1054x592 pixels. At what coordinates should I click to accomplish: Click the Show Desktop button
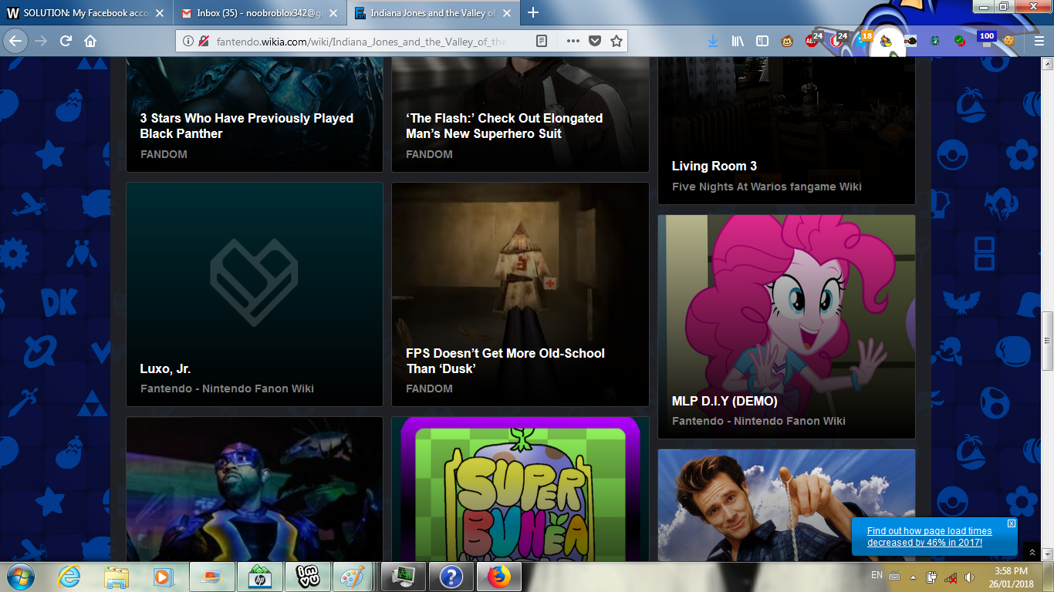(1048, 577)
